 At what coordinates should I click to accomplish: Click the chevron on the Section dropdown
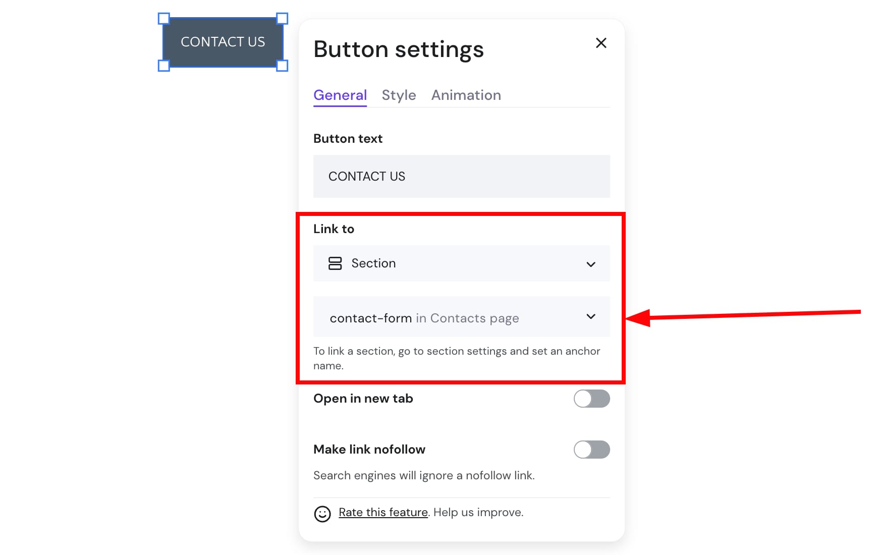coord(590,264)
